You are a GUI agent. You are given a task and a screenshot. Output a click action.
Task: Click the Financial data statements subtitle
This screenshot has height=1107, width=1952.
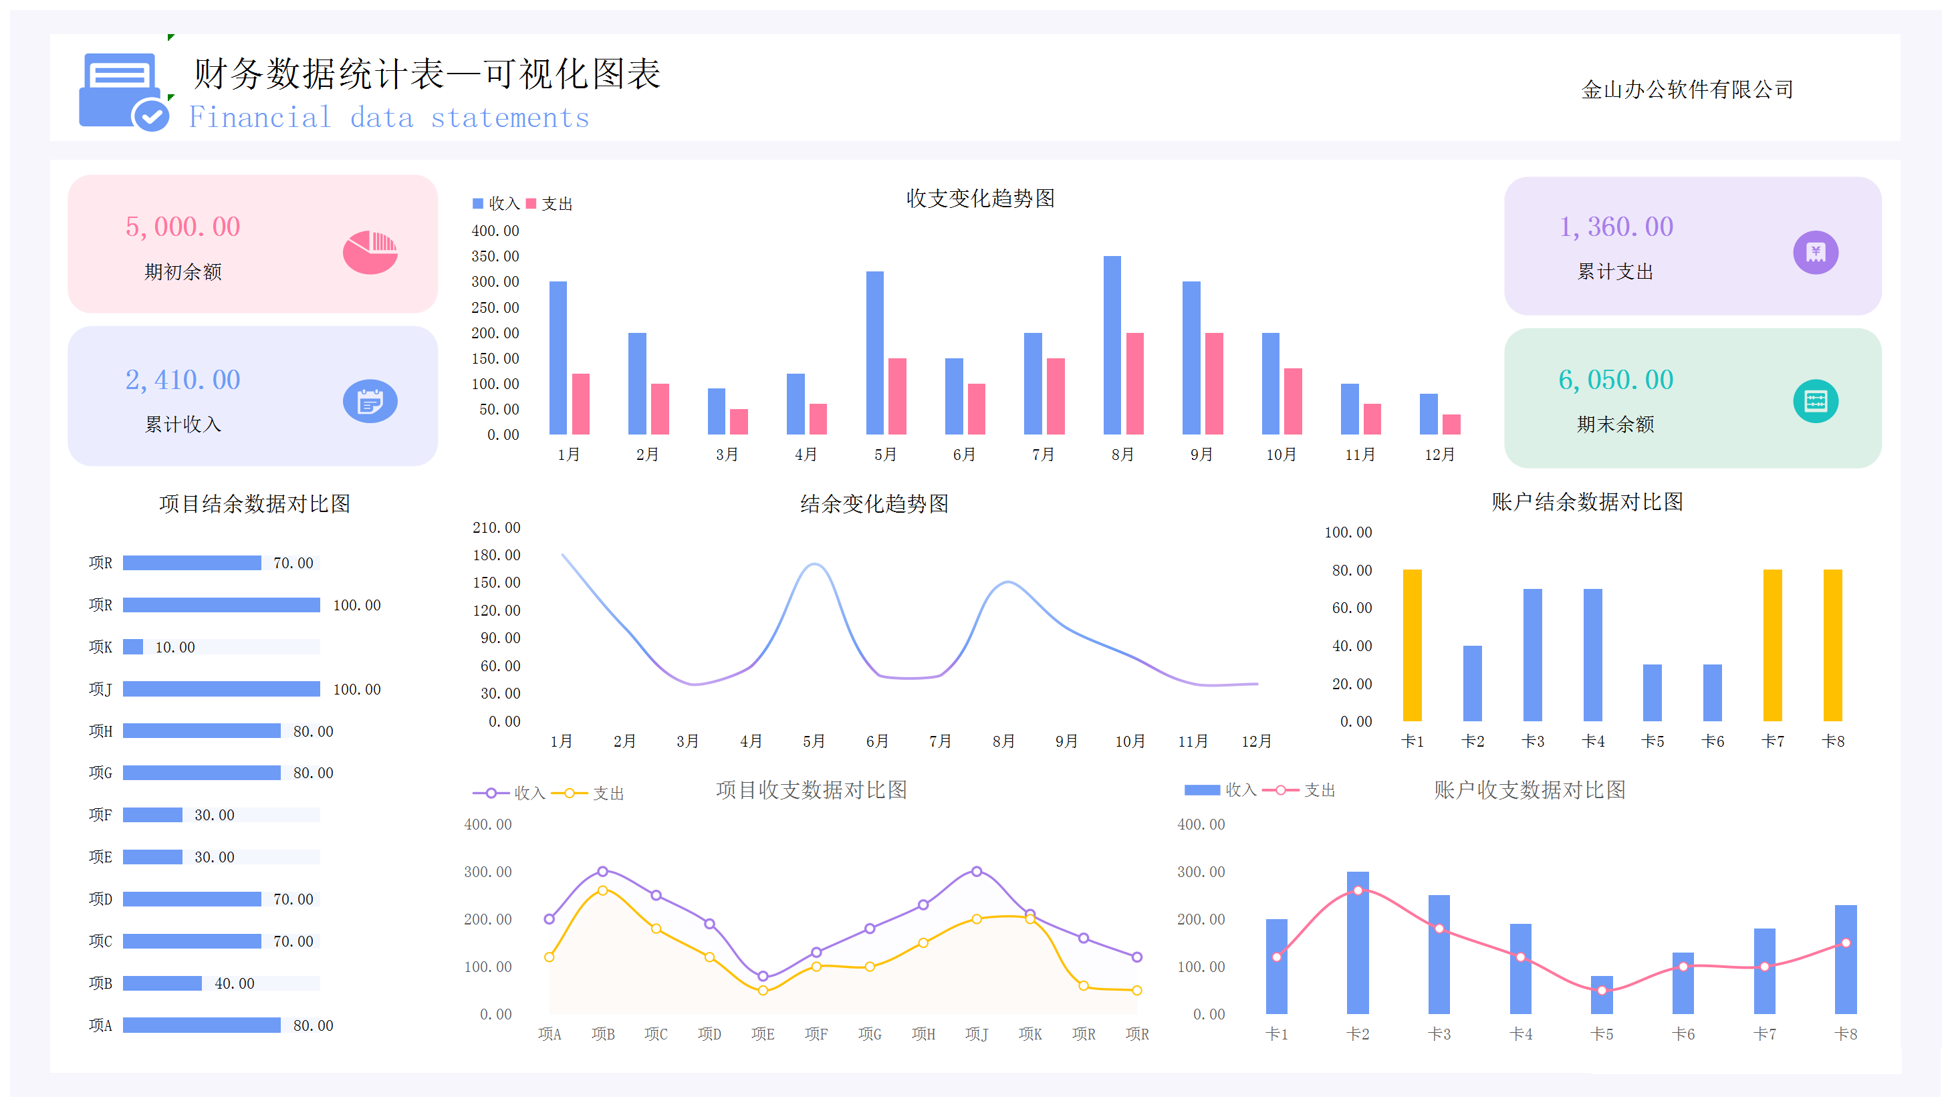(388, 118)
